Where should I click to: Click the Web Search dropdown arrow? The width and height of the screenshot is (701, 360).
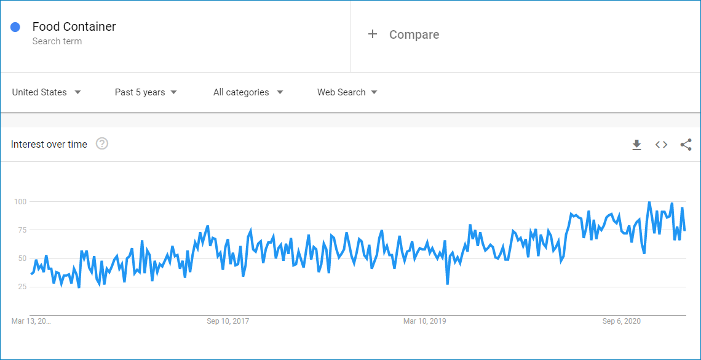(375, 92)
